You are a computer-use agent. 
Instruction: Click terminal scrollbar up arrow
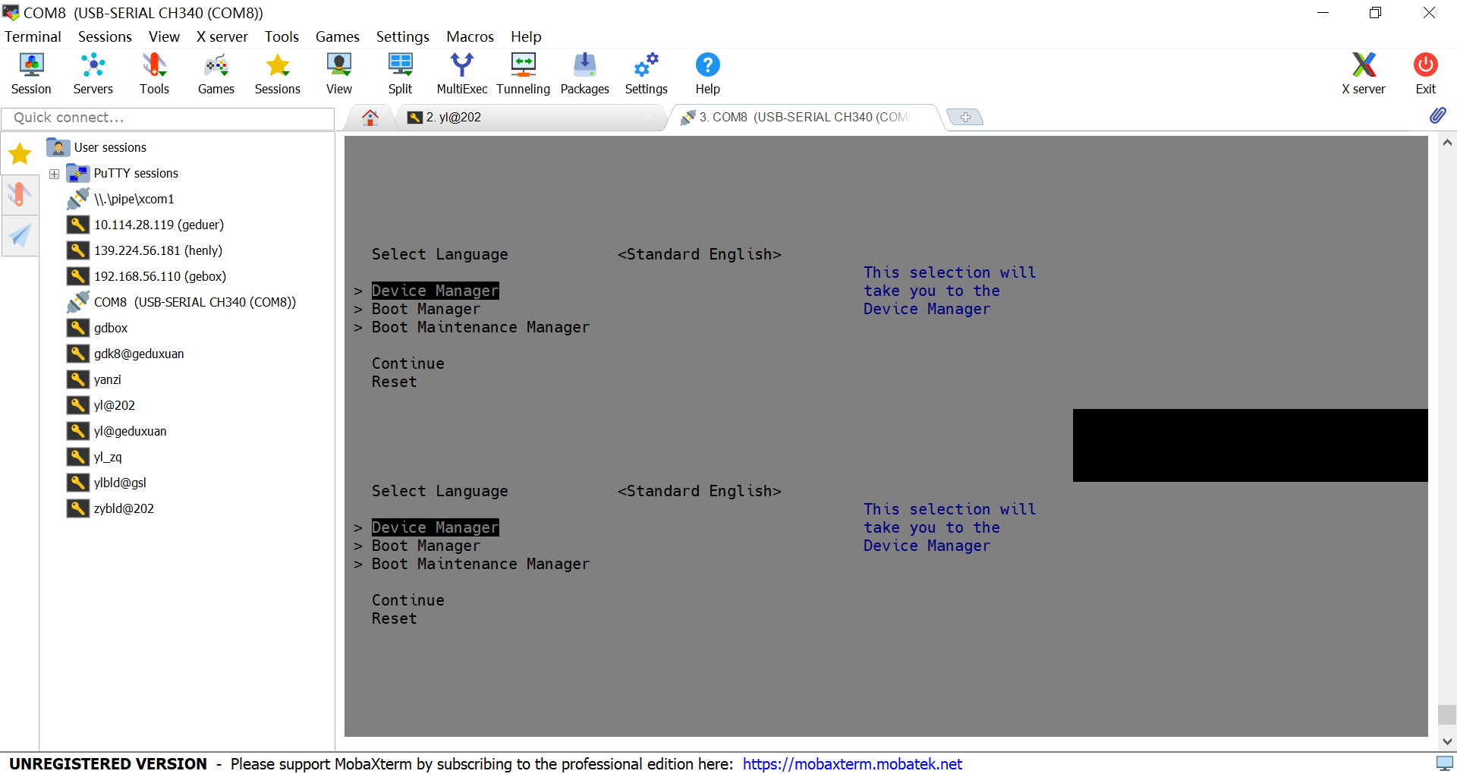pyautogui.click(x=1447, y=143)
